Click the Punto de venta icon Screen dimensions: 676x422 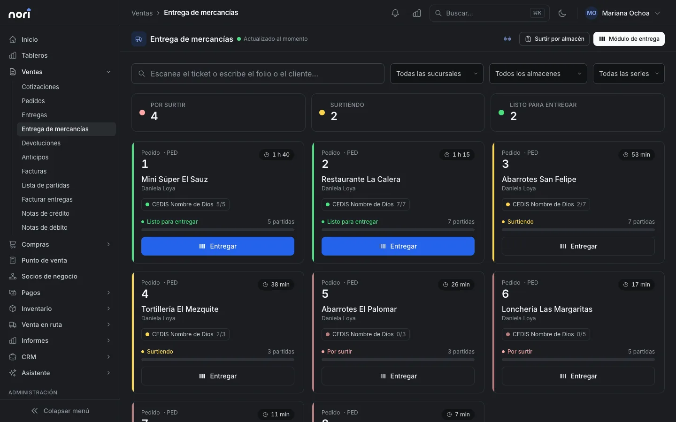click(x=13, y=260)
